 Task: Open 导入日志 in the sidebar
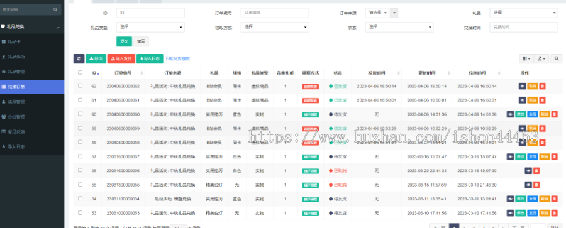(x=32, y=147)
